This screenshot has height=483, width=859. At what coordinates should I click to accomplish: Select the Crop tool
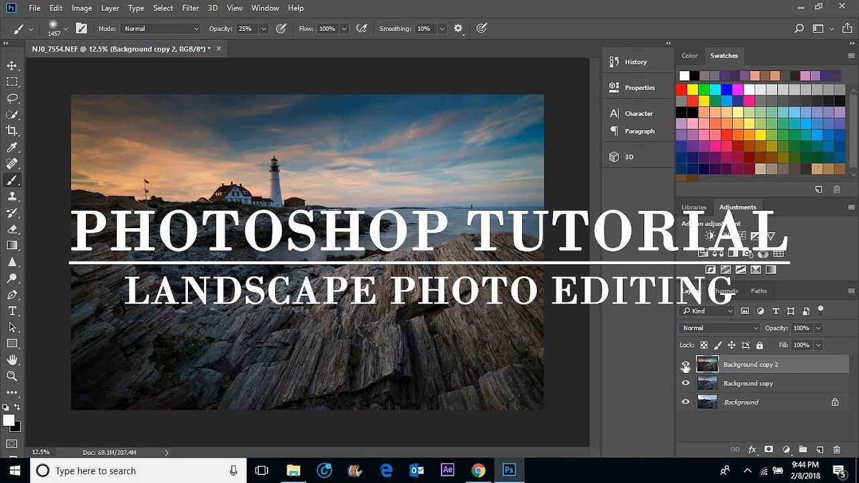click(12, 131)
